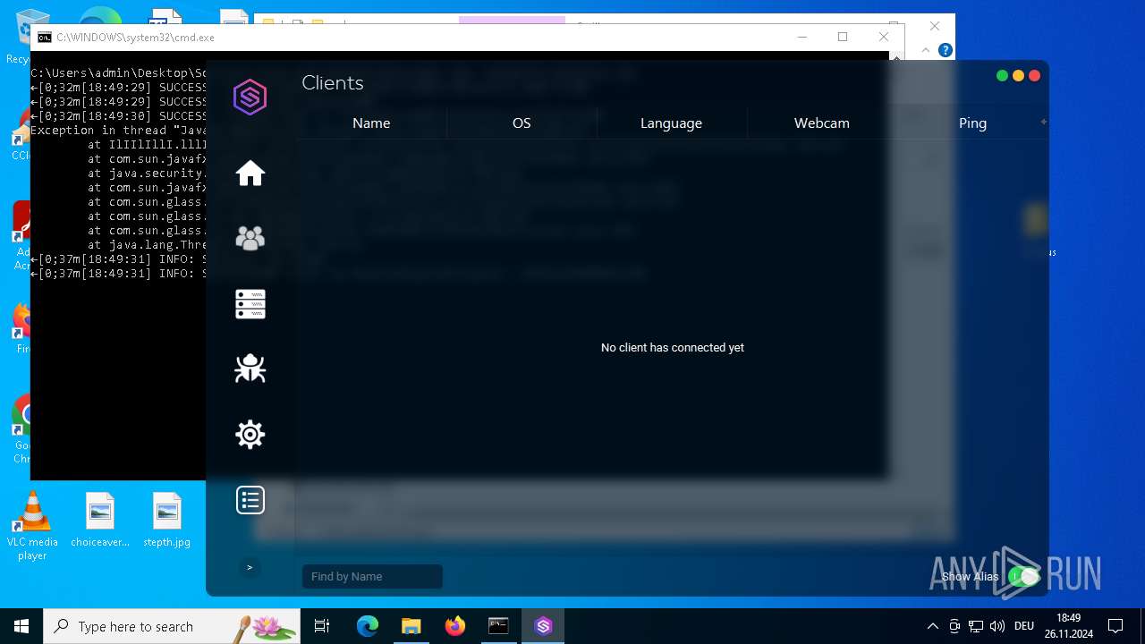Viewport: 1145px width, 644px height.
Task: Show hidden system tray icons
Action: (x=933, y=626)
